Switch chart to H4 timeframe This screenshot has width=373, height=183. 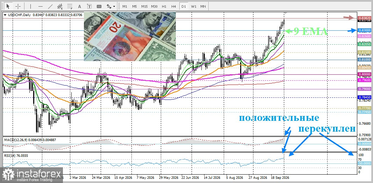[174, 6]
